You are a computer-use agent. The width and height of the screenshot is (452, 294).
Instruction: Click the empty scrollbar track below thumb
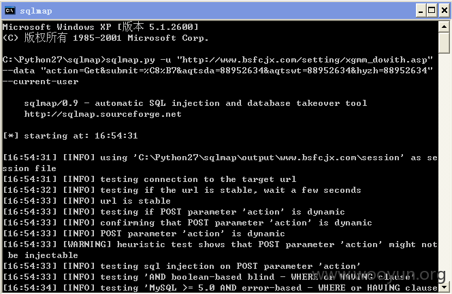(445, 166)
